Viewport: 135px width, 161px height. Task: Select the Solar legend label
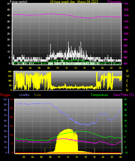37,95
